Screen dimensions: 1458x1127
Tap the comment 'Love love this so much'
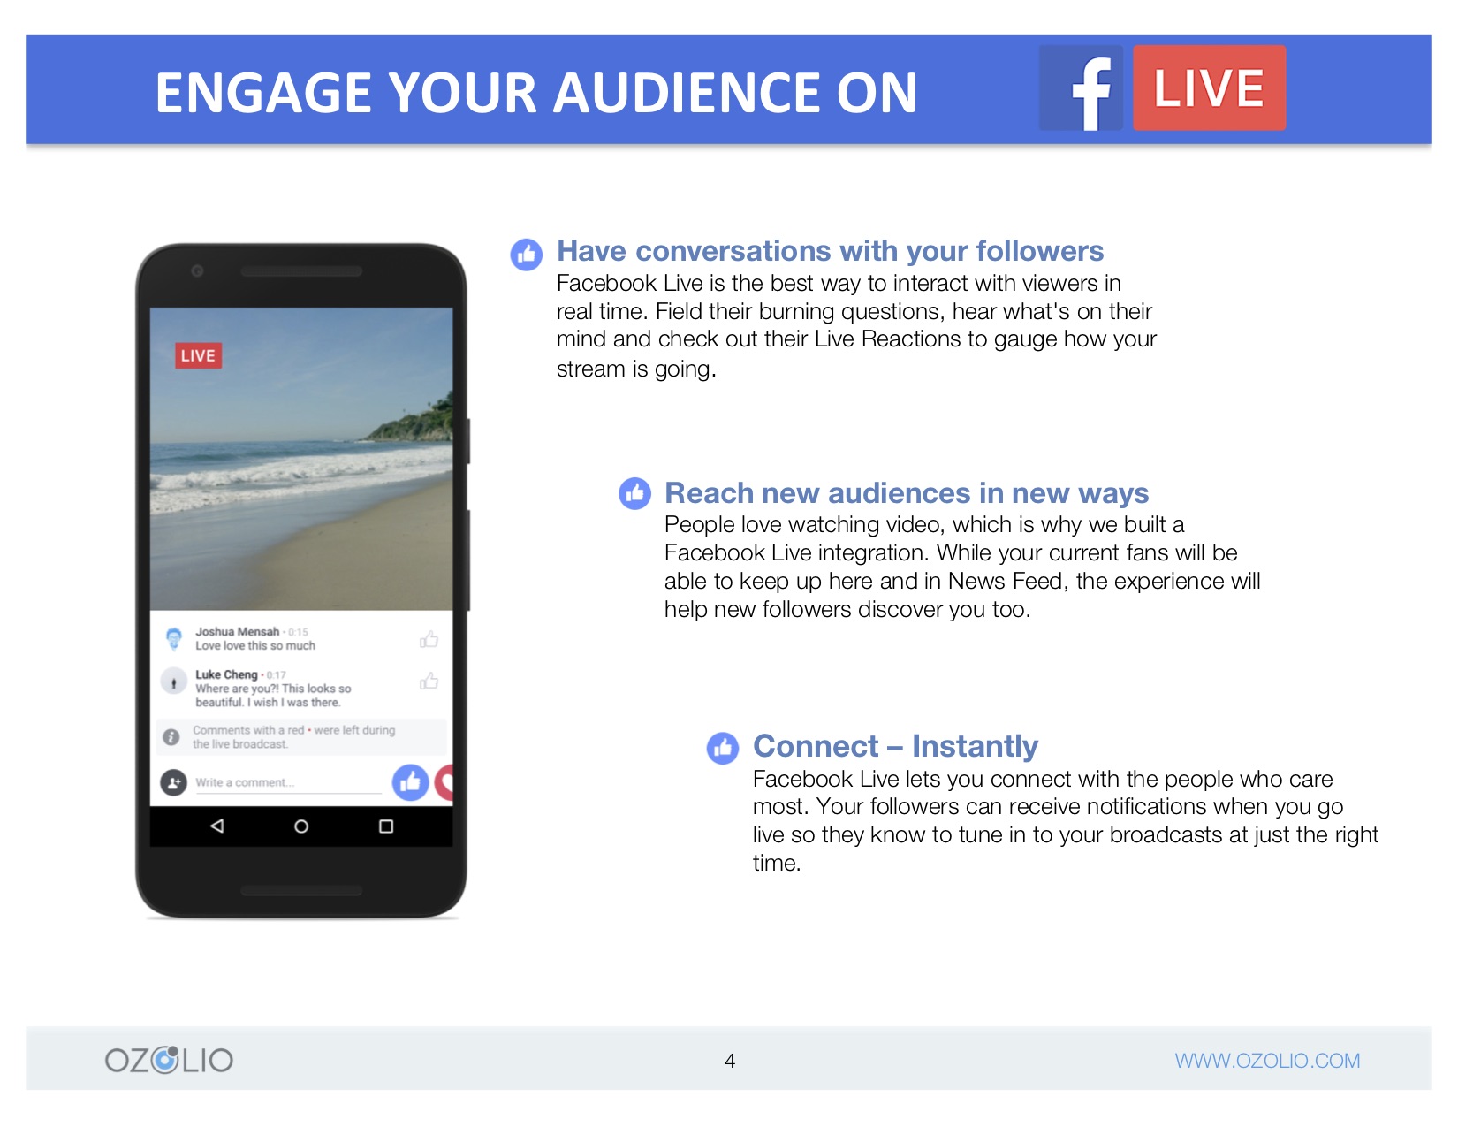click(255, 646)
